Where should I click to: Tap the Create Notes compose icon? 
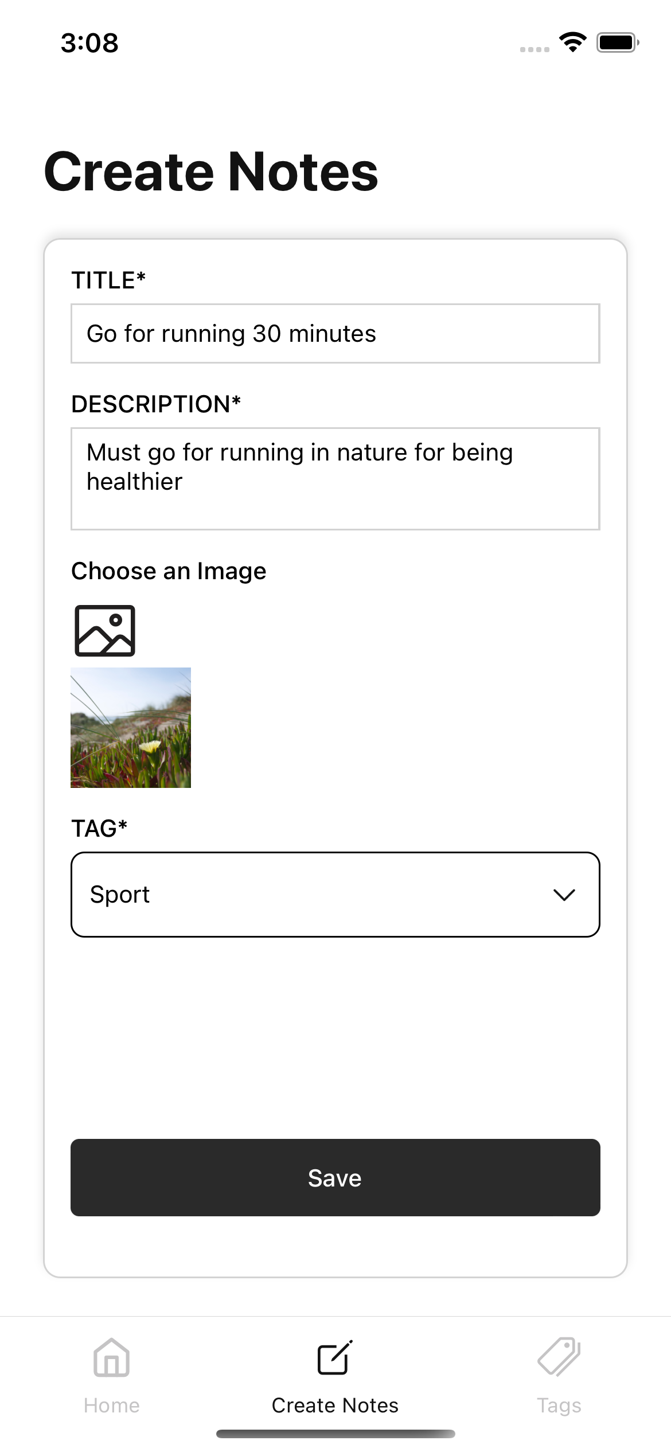pyautogui.click(x=334, y=1357)
